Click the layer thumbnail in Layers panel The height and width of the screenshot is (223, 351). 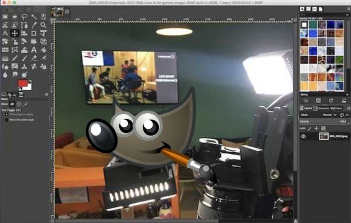click(x=323, y=136)
